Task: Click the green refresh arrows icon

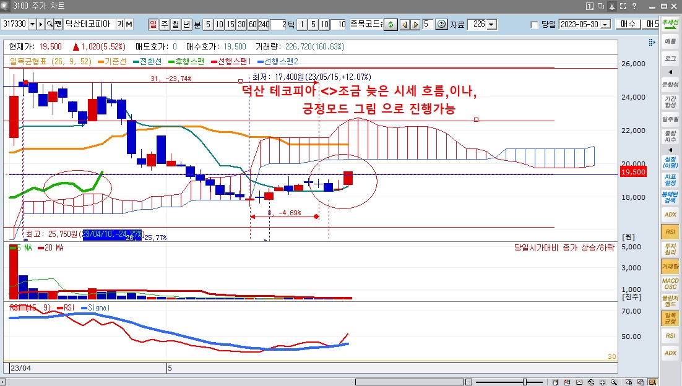Action: coord(390,24)
